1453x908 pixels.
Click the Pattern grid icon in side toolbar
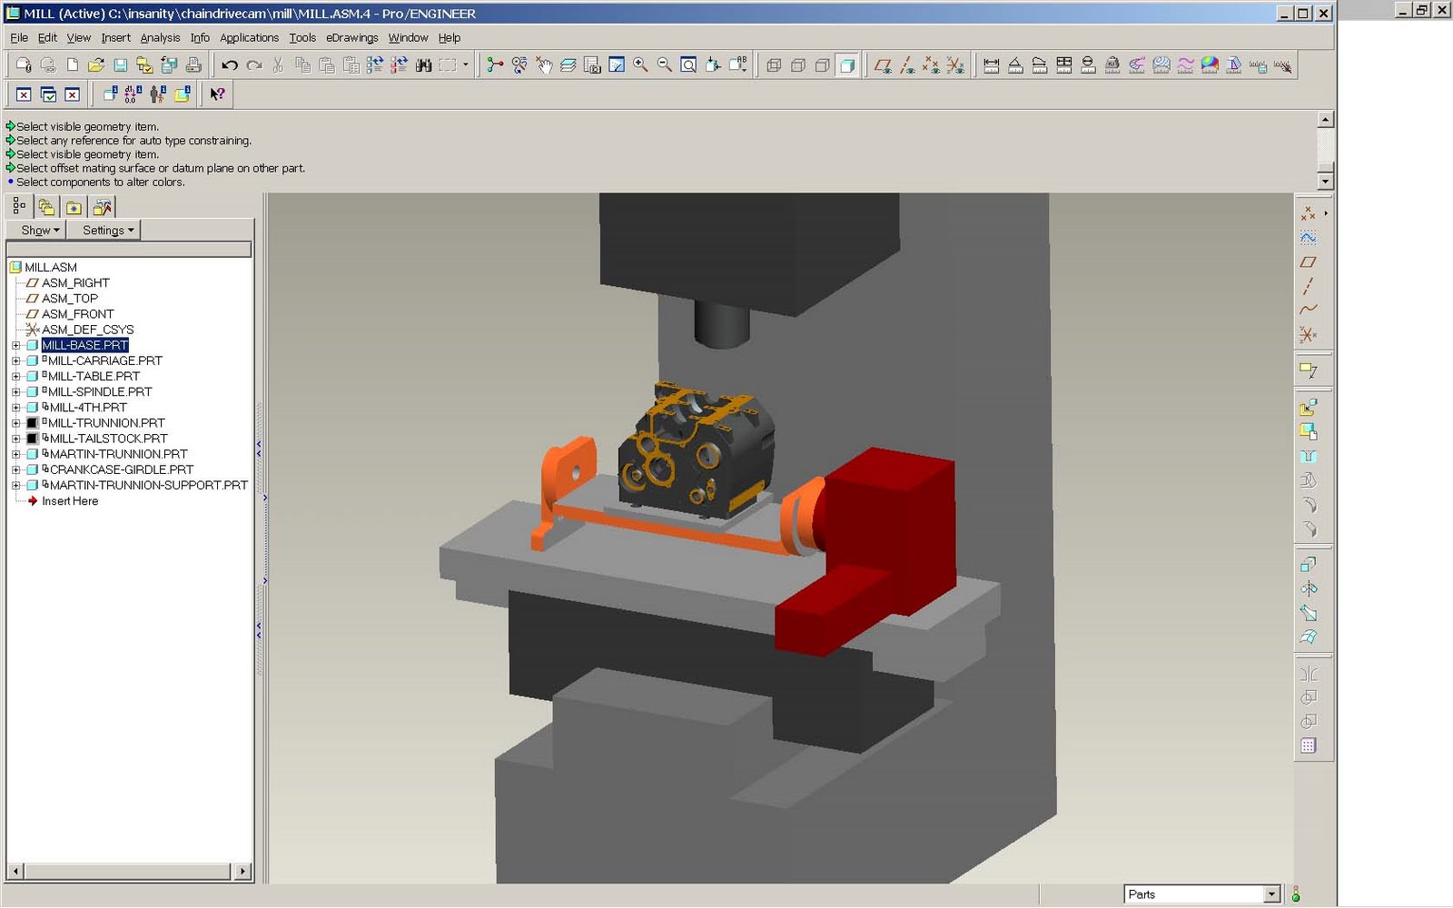(x=1308, y=745)
